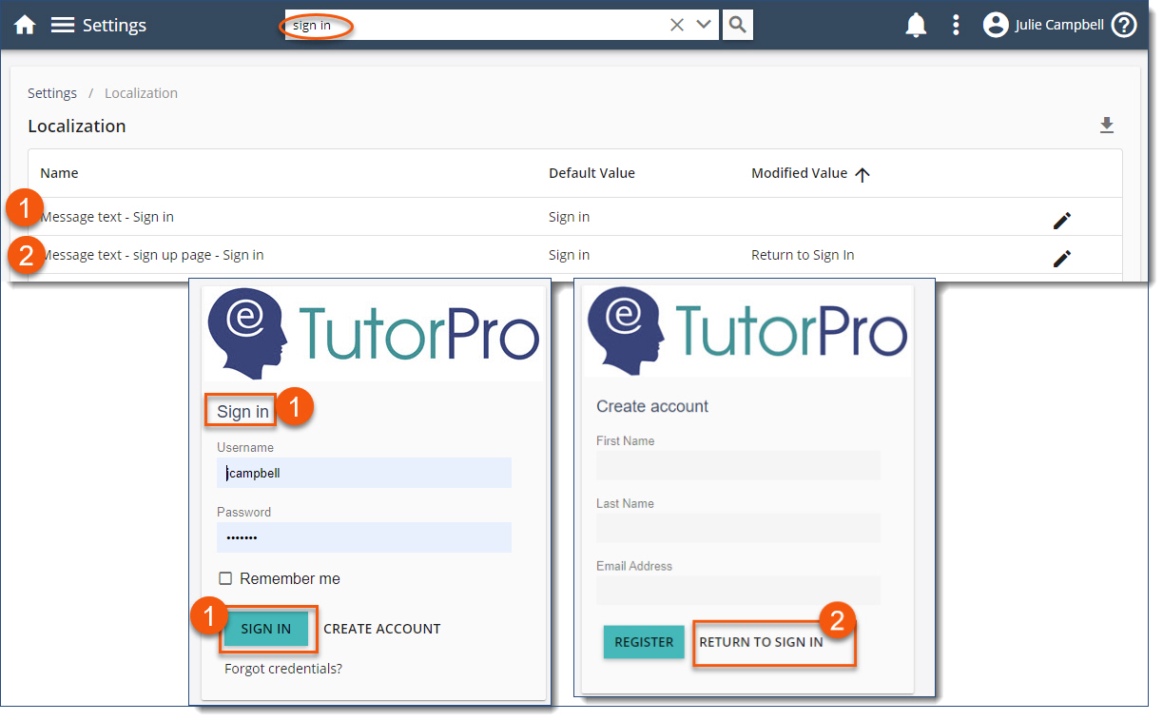Click the 'Localization' page heading
The image size is (1163, 721).
tap(77, 127)
